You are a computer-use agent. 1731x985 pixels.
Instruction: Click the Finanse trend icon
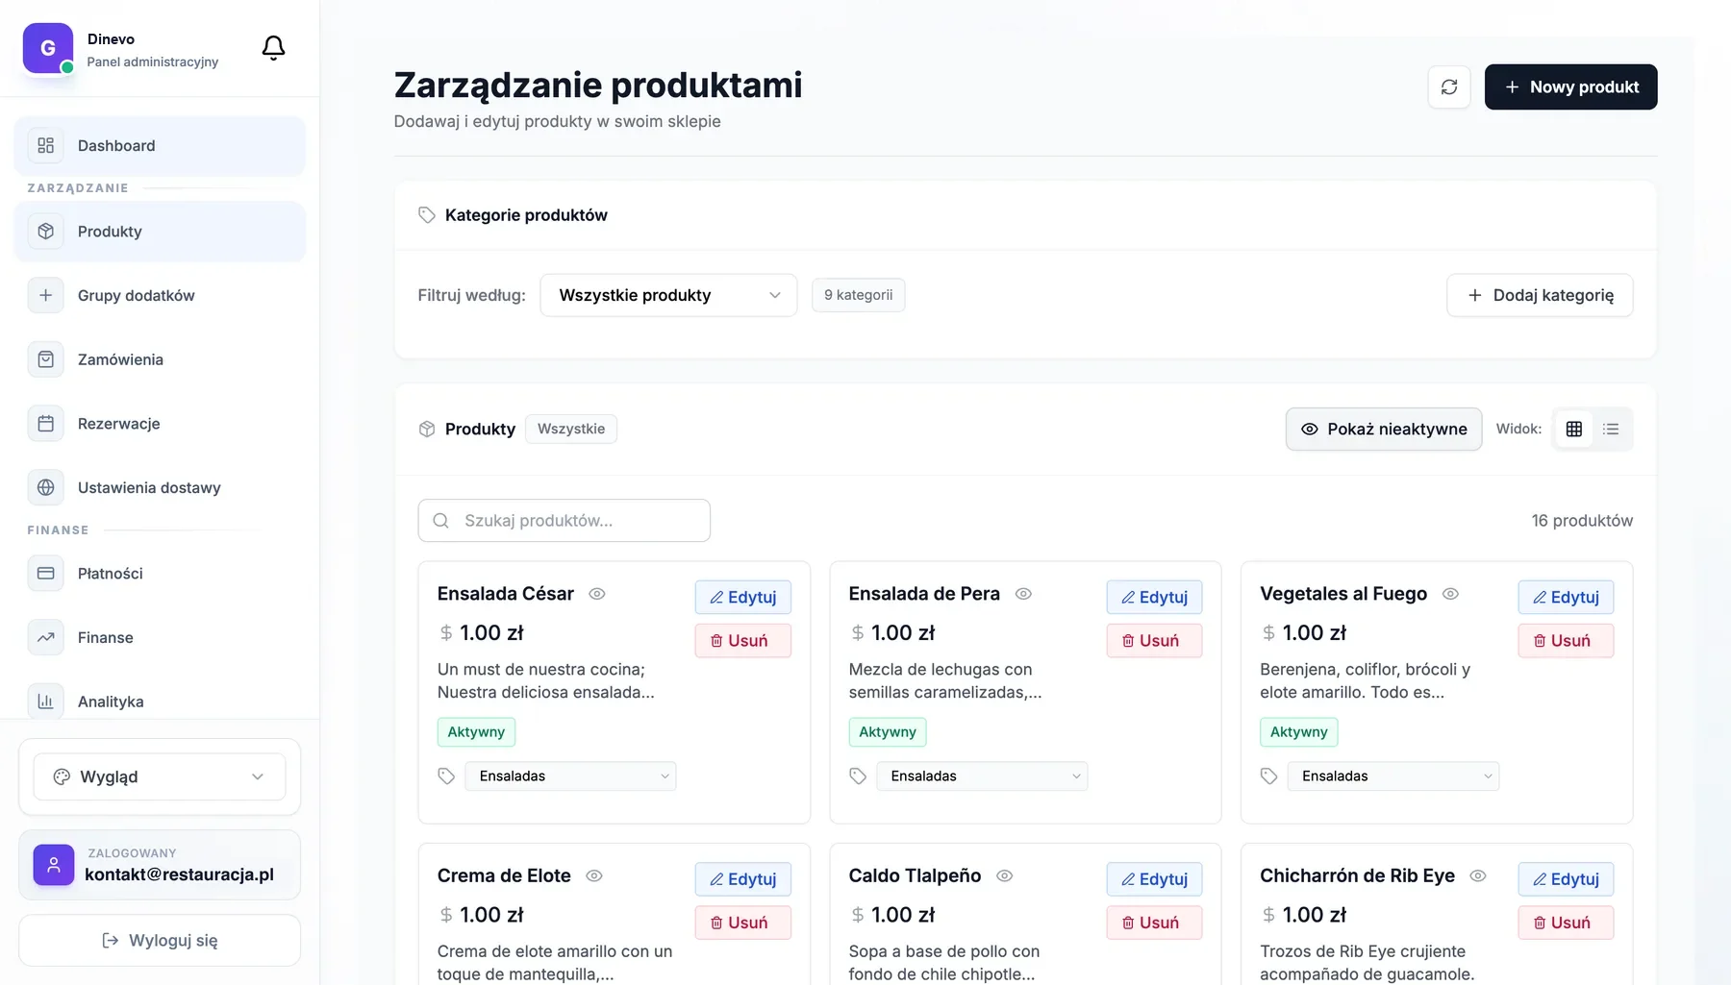click(x=45, y=638)
